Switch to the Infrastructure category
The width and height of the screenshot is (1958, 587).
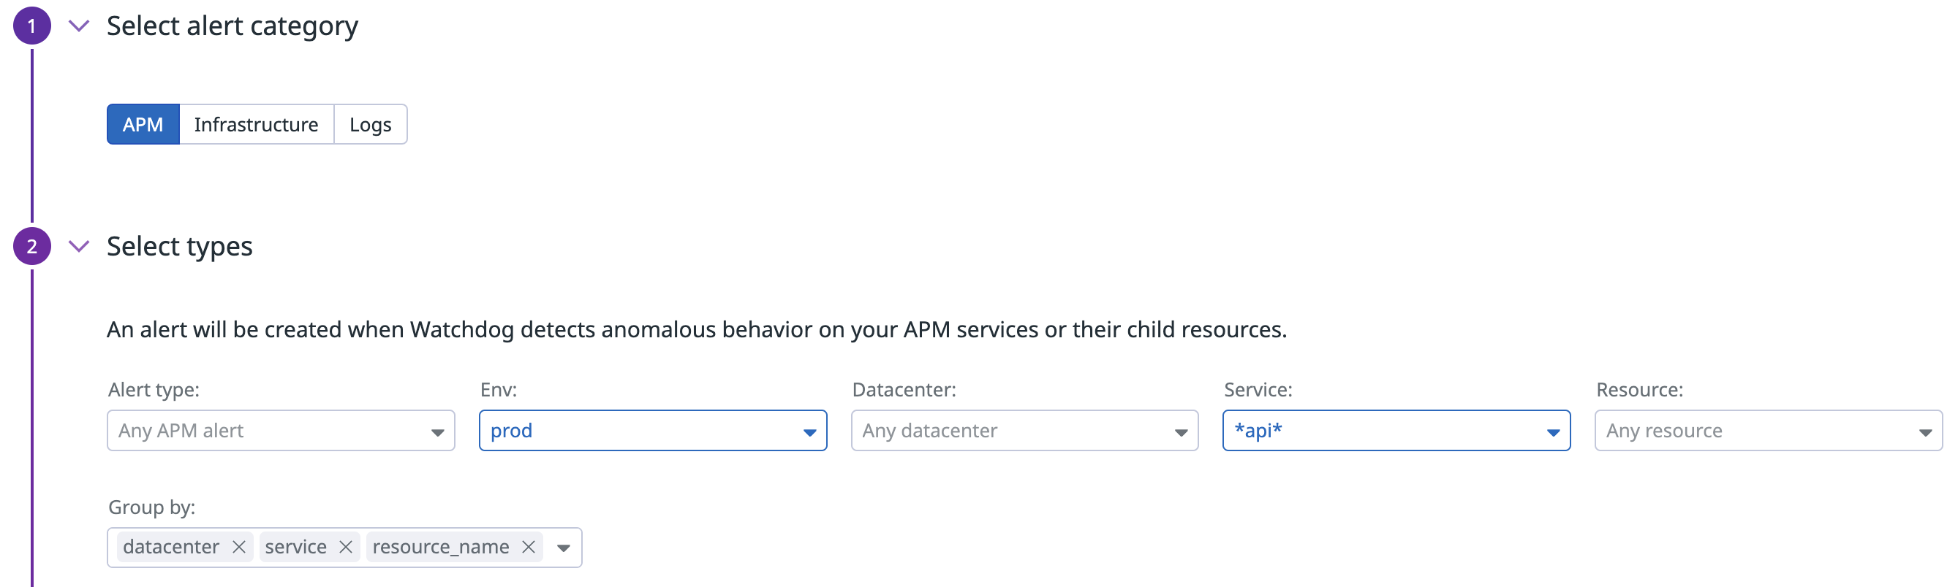click(256, 125)
